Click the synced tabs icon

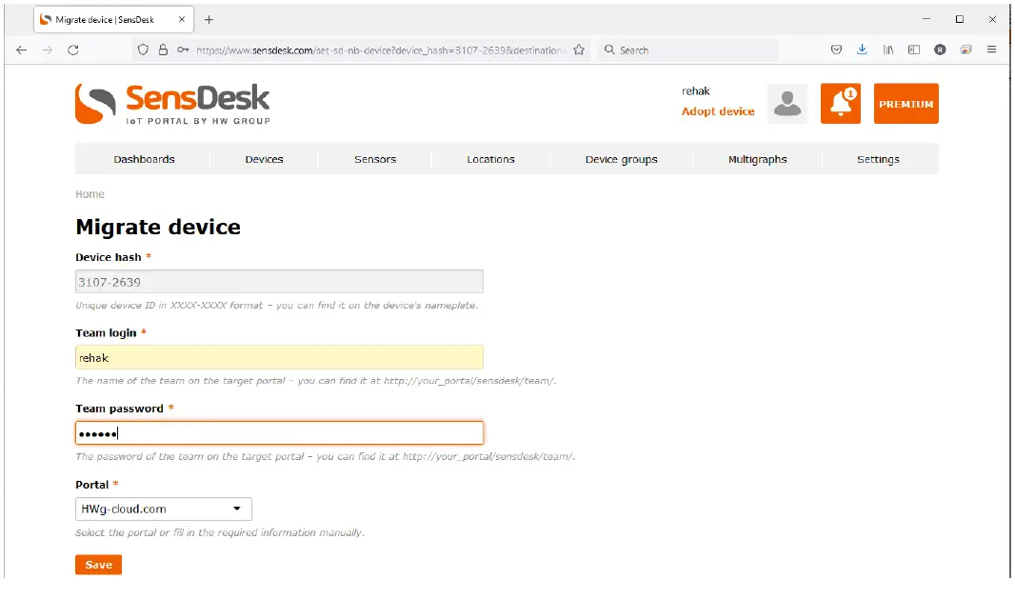tap(965, 50)
